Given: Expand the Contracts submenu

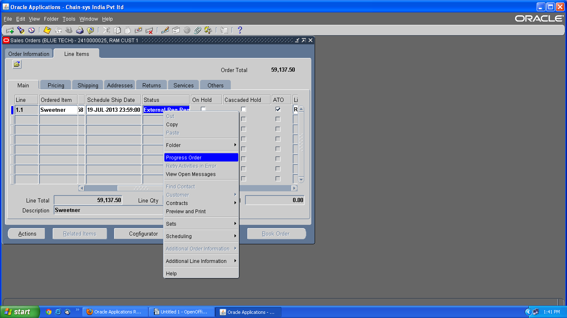Looking at the screenshot, I should tap(201, 203).
